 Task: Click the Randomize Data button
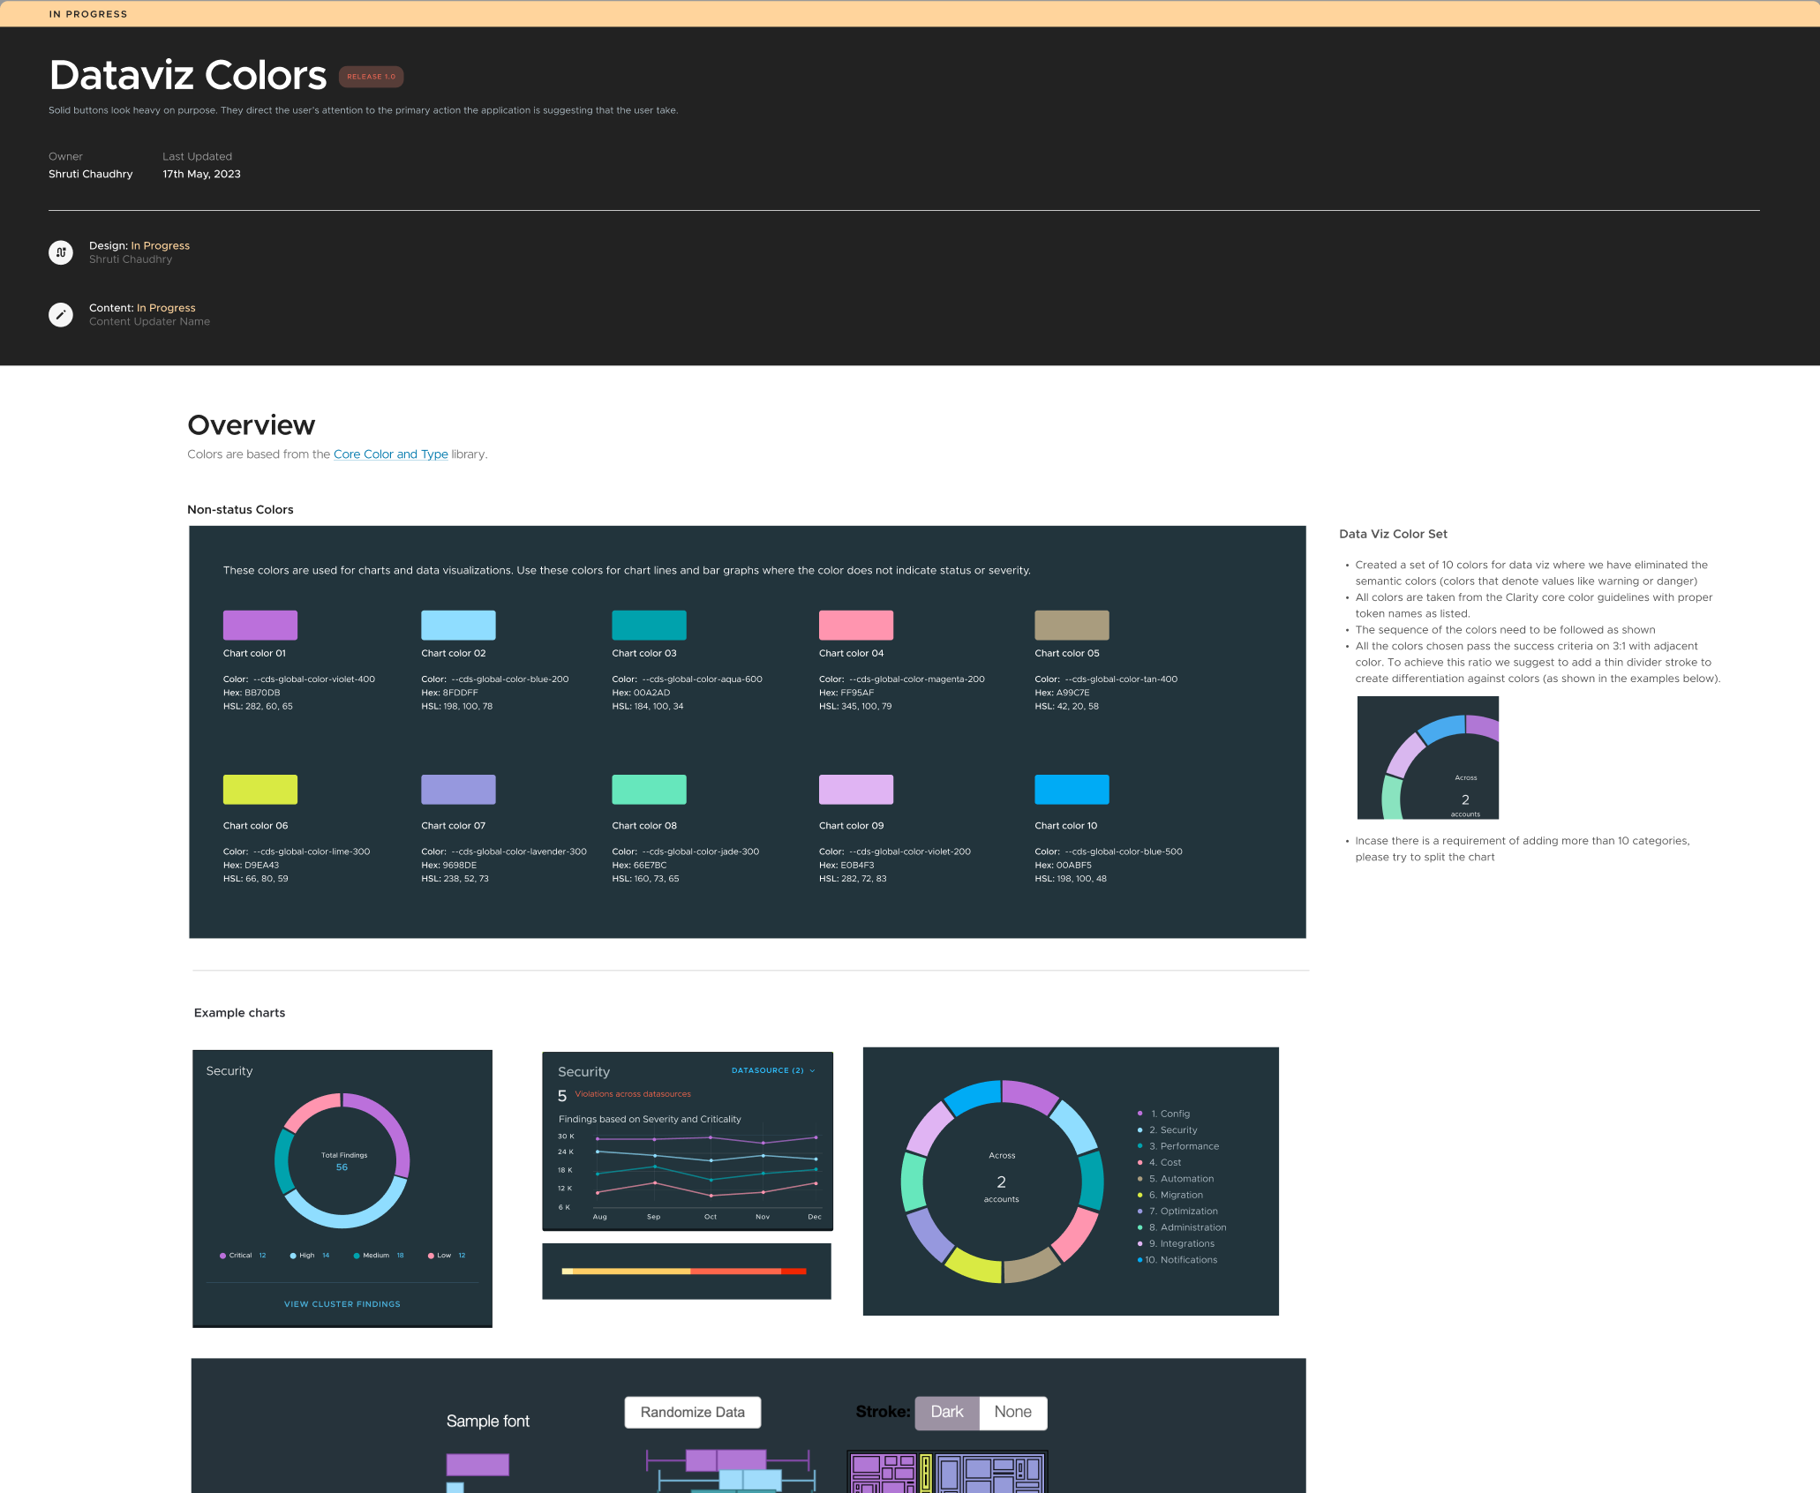click(x=693, y=1412)
